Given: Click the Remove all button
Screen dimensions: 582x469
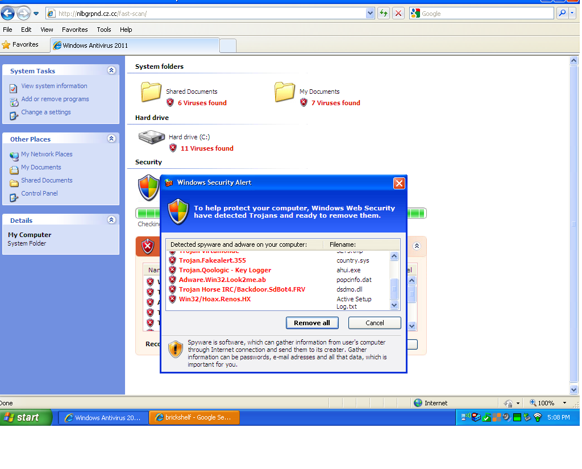Looking at the screenshot, I should pyautogui.click(x=312, y=323).
